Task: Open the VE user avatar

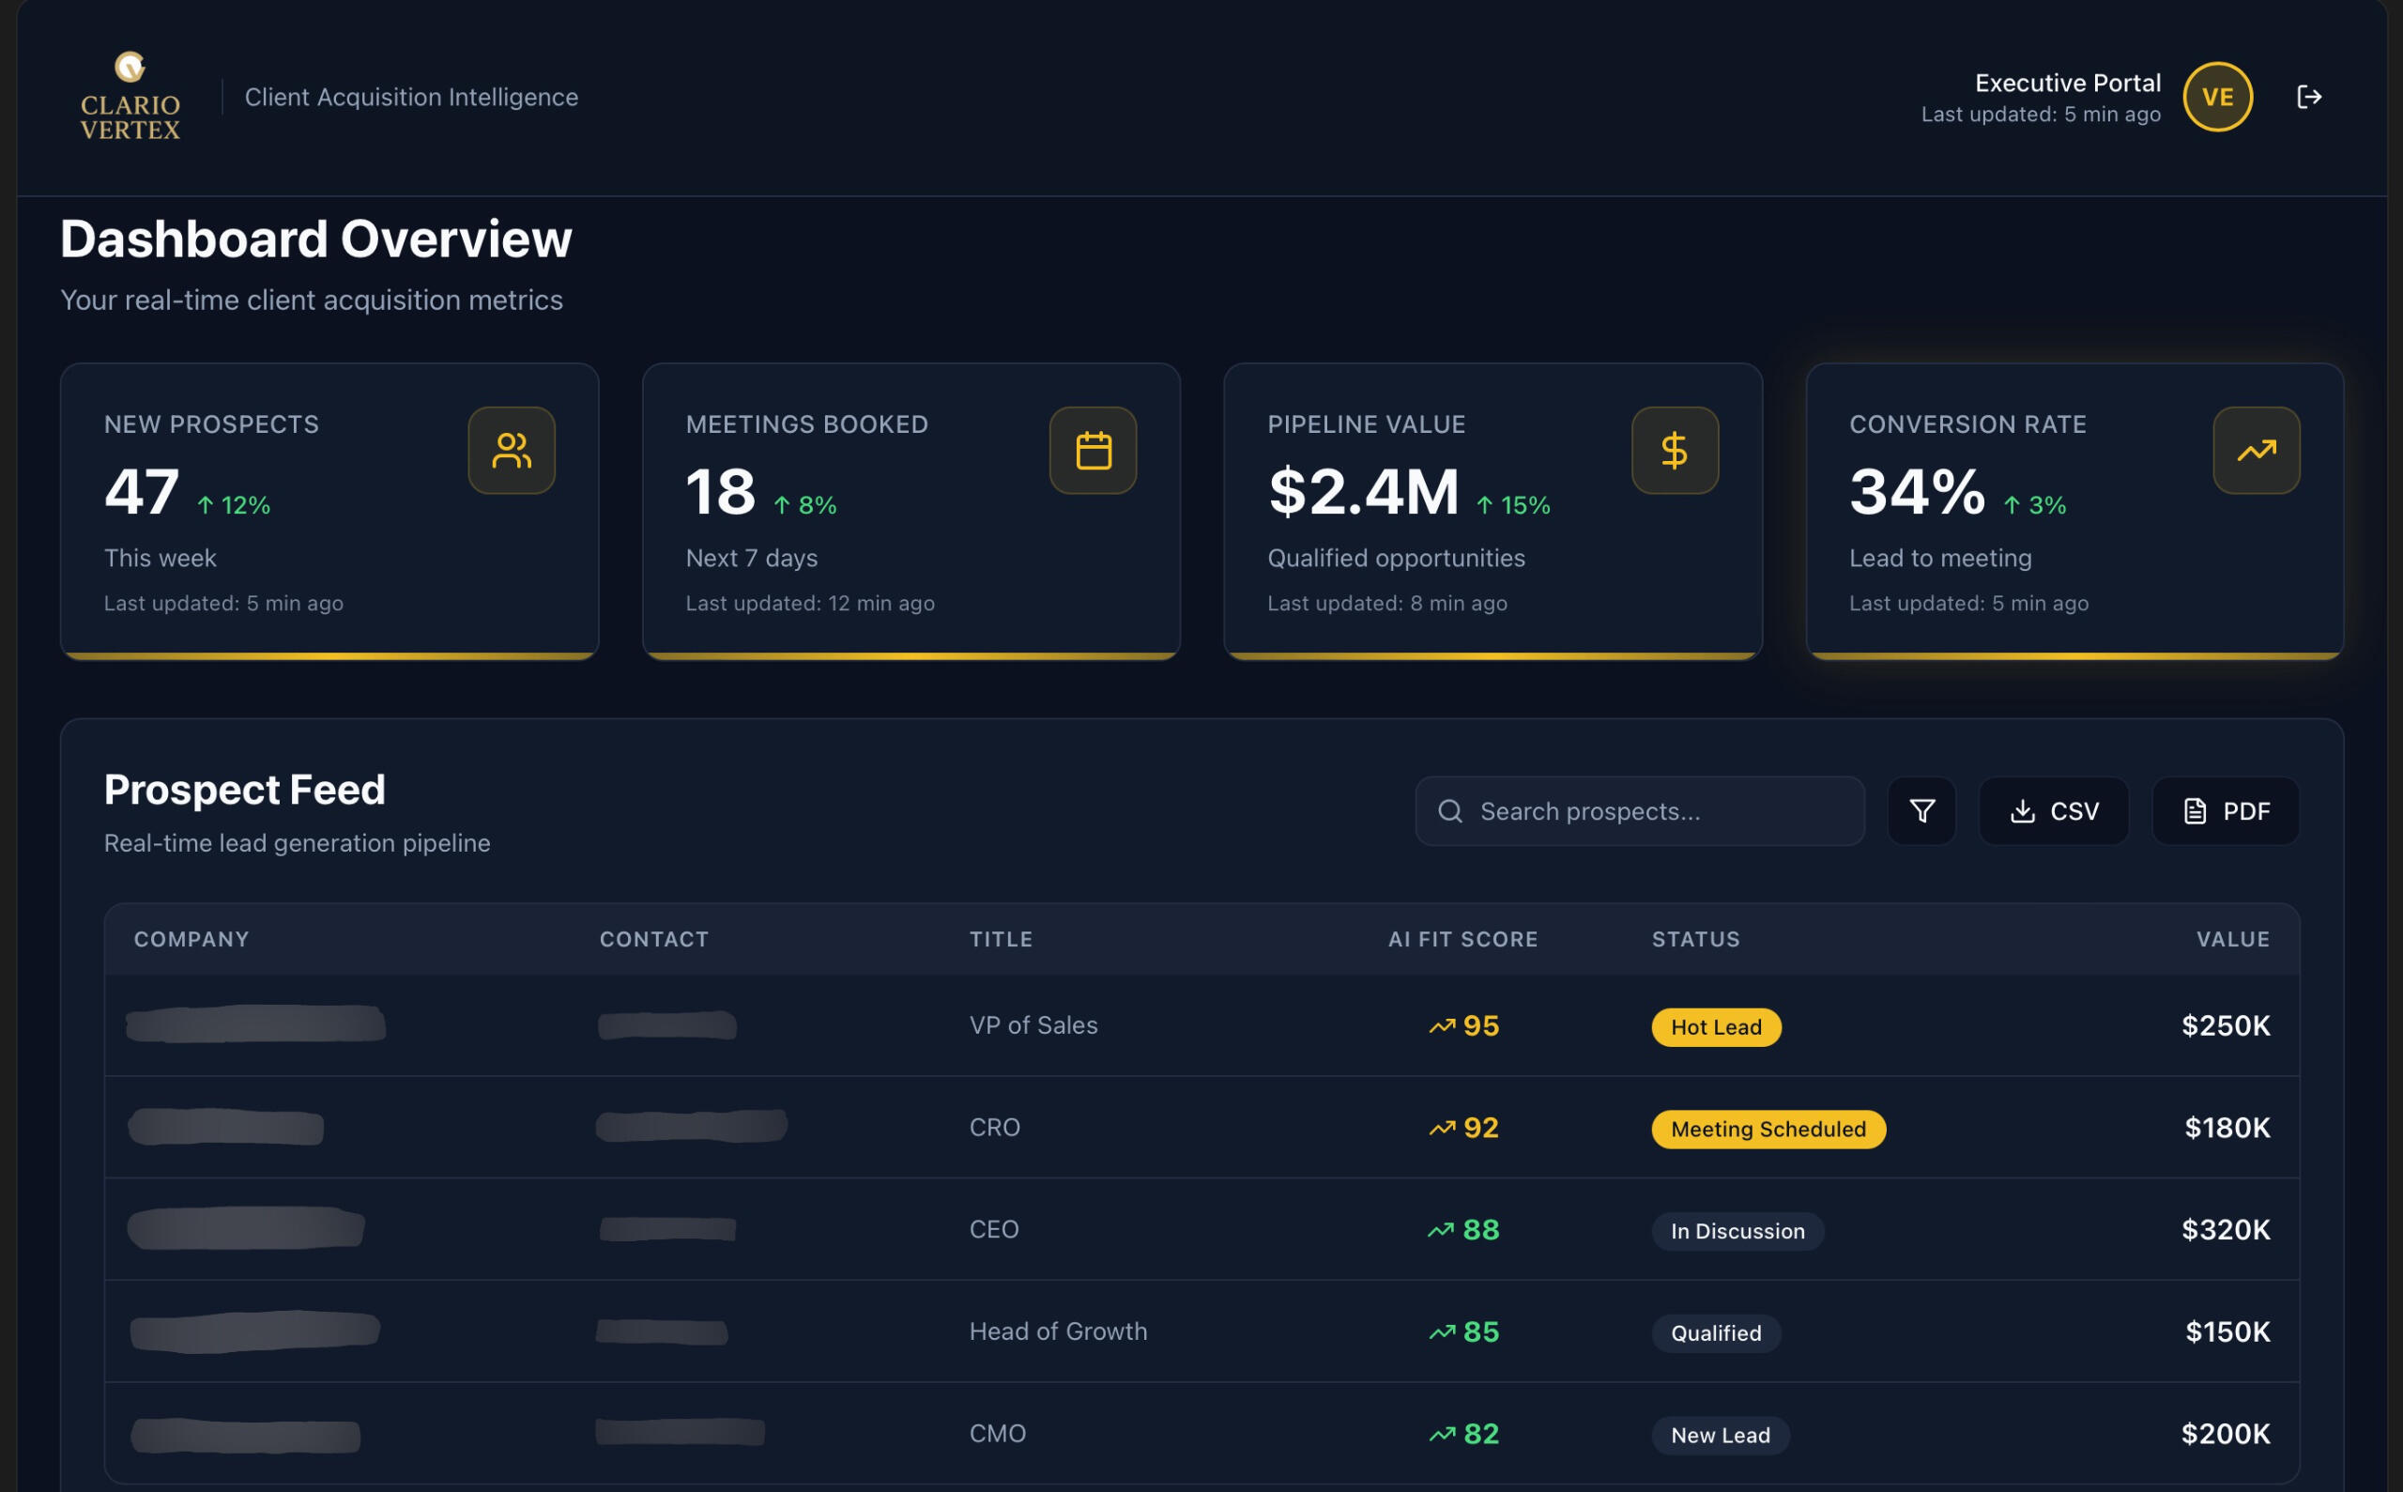Action: pyautogui.click(x=2216, y=97)
